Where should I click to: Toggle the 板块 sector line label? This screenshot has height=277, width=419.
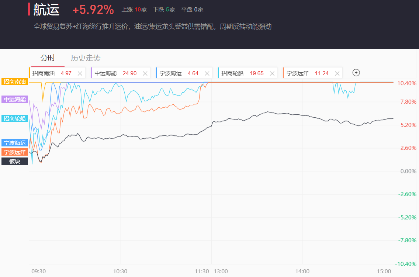[x=15, y=161]
